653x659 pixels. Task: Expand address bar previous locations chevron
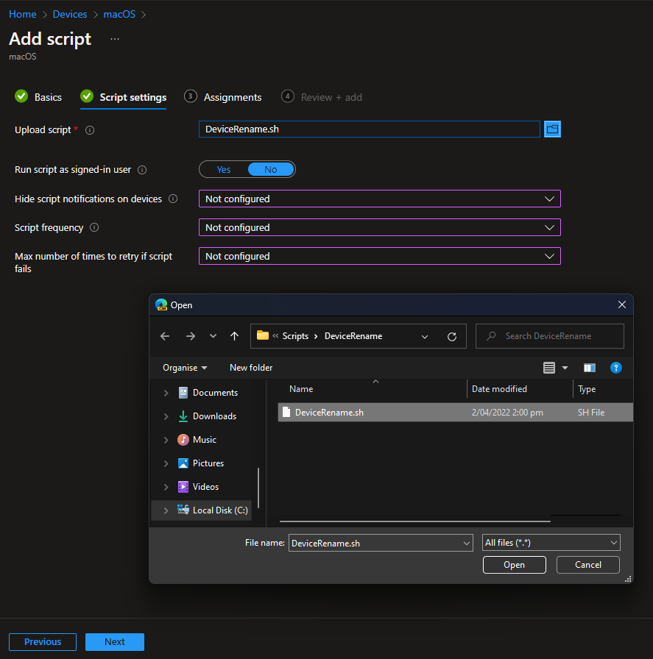click(x=425, y=337)
